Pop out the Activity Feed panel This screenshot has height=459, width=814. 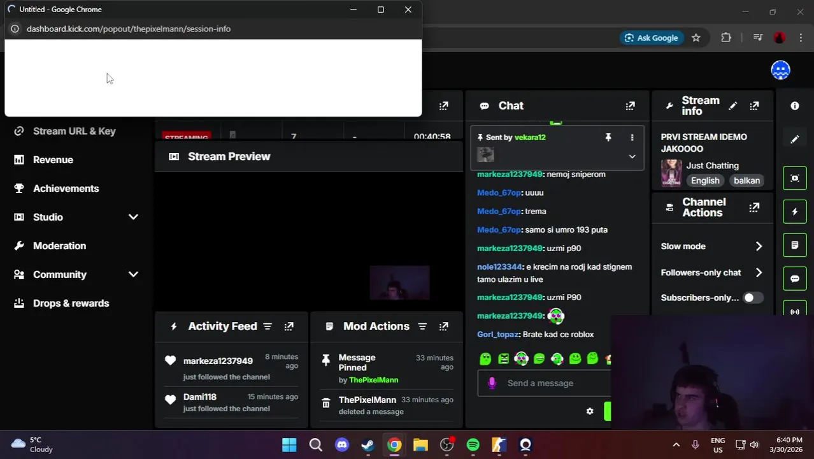[x=289, y=326]
